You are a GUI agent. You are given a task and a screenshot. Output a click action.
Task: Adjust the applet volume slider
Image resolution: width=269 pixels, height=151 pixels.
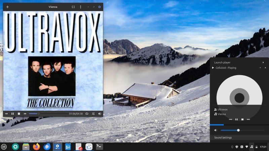point(242,130)
